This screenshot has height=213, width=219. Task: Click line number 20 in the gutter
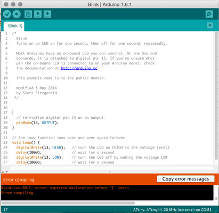pos(5,128)
